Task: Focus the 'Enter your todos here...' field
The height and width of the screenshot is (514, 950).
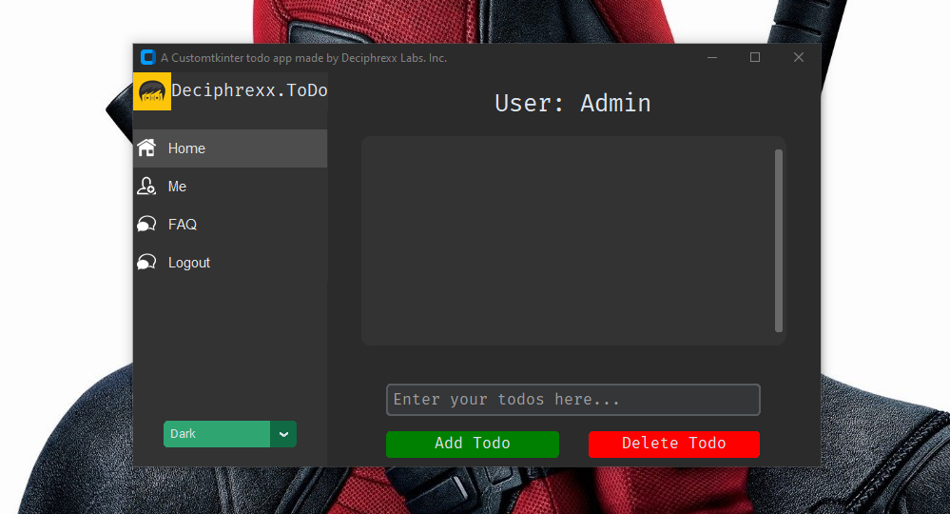Action: coord(573,400)
